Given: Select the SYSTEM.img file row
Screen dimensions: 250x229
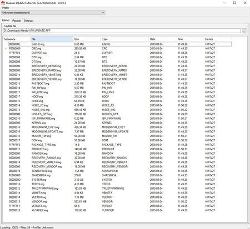Looking at the screenshot, I should (120, 180).
